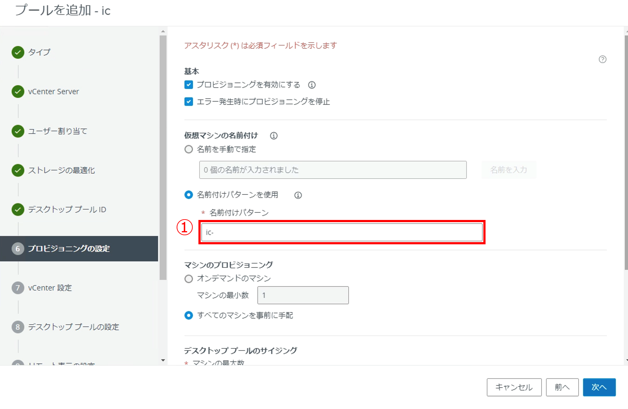The width and height of the screenshot is (628, 409).
Task: Click the help question mark icon
Action: [602, 59]
